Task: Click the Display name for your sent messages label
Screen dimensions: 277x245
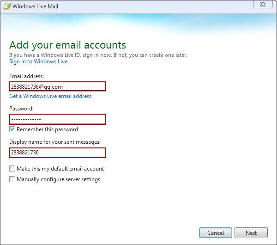Action: 55,142
